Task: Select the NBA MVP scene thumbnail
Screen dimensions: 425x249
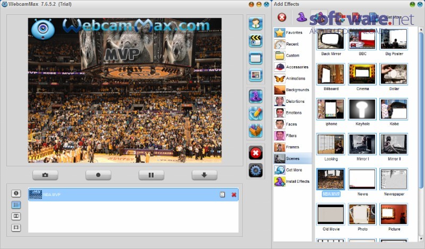Action: [x=330, y=179]
